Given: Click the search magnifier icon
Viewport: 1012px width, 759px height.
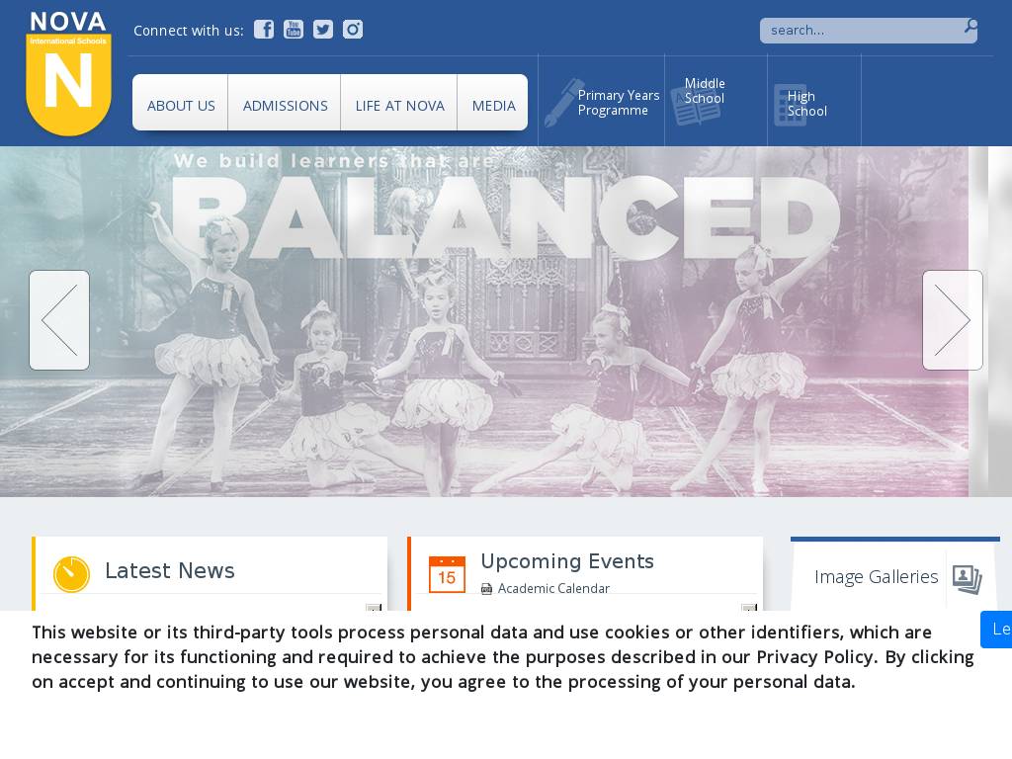Looking at the screenshot, I should coord(970,27).
